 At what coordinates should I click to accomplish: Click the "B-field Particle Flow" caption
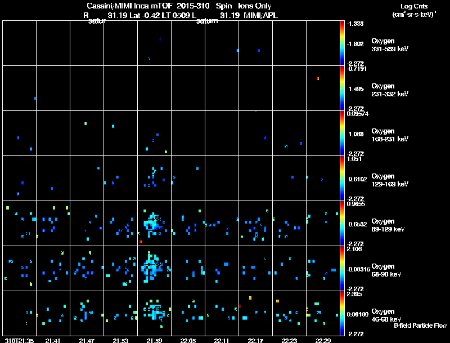coord(420,326)
